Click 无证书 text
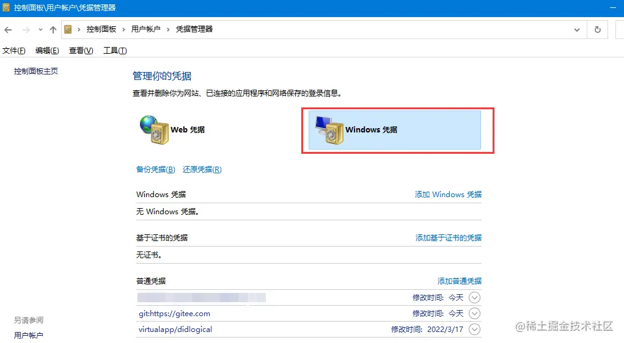624x343 pixels. (x=149, y=255)
